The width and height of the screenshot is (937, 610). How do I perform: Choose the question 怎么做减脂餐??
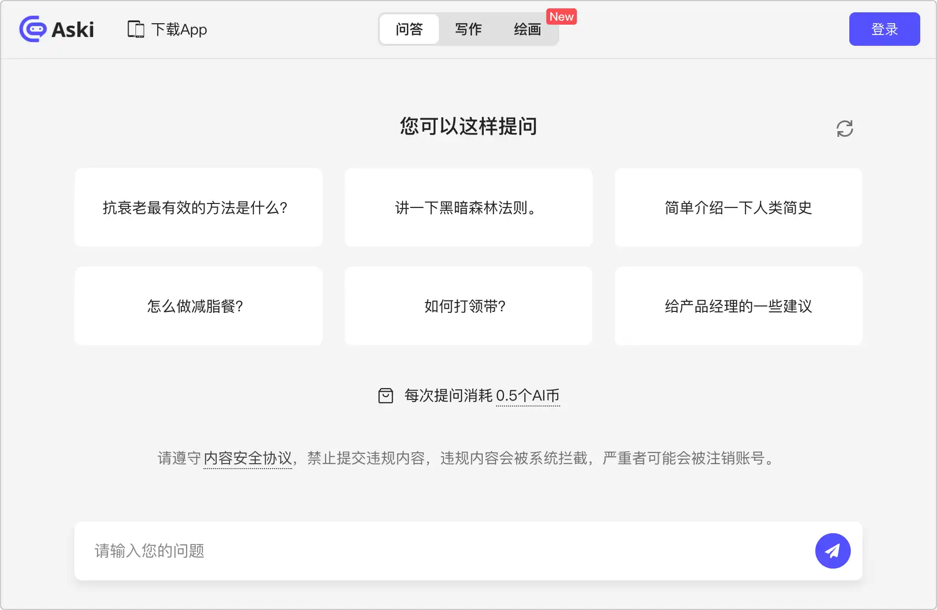click(199, 306)
